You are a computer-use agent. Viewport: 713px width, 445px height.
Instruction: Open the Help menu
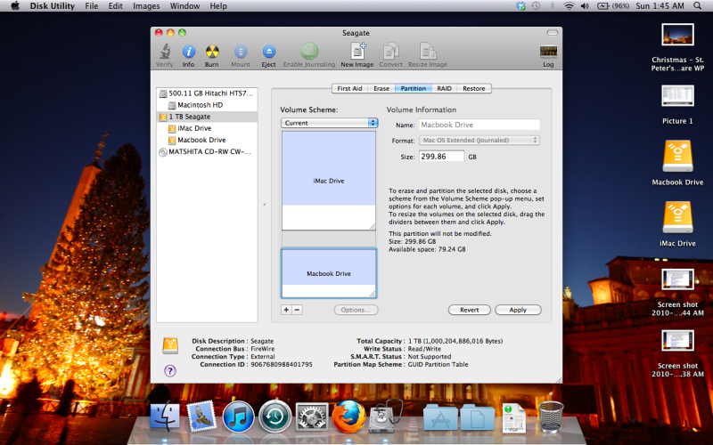[x=218, y=6]
